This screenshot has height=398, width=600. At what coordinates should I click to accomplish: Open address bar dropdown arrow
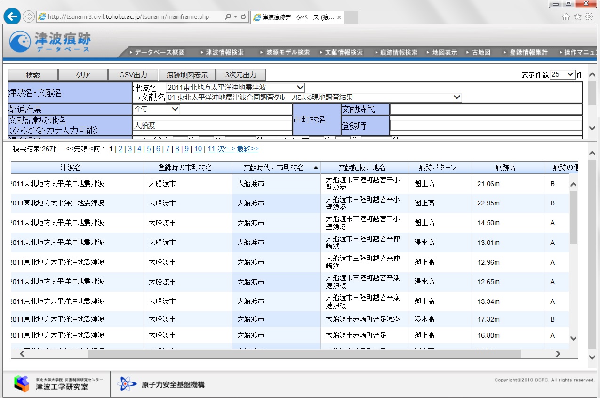click(x=235, y=16)
